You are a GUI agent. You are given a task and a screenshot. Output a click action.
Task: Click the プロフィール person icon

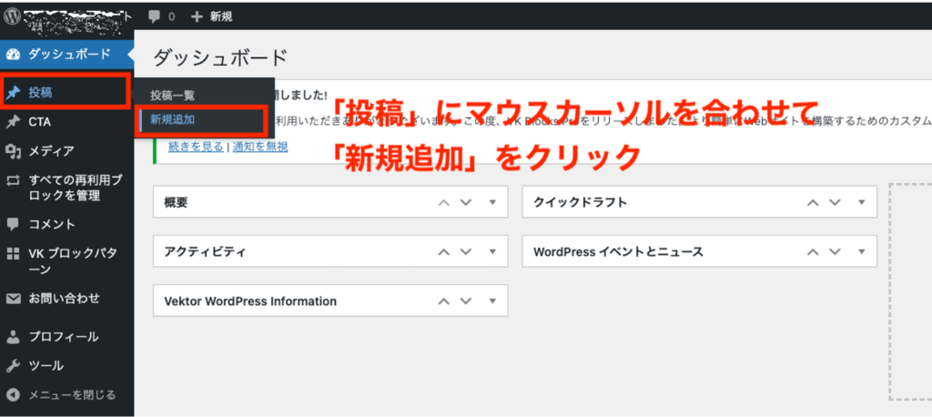13,337
